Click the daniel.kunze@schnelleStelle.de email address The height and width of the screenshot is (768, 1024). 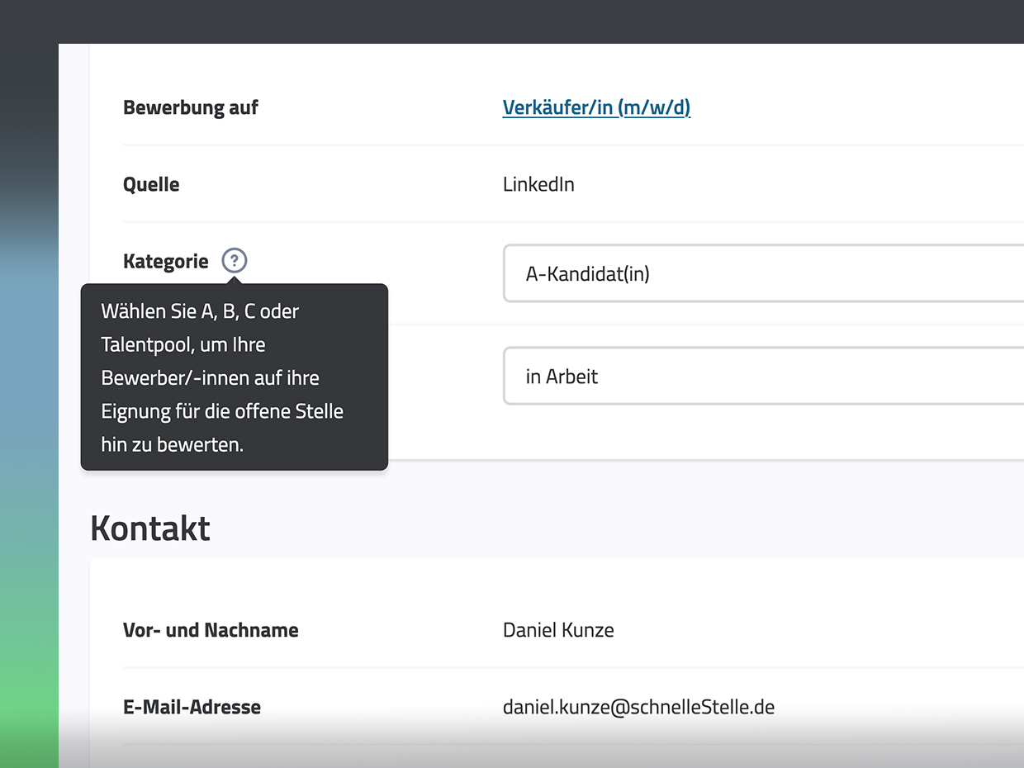click(638, 707)
